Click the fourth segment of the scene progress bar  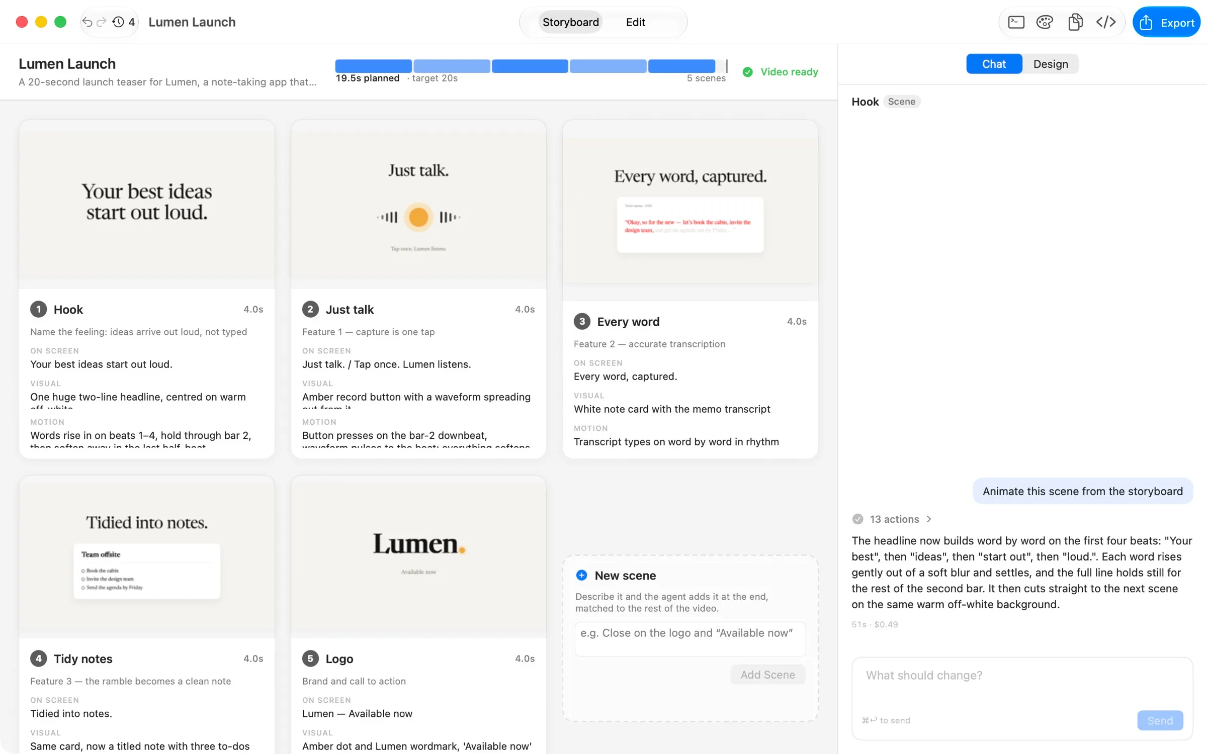point(608,66)
